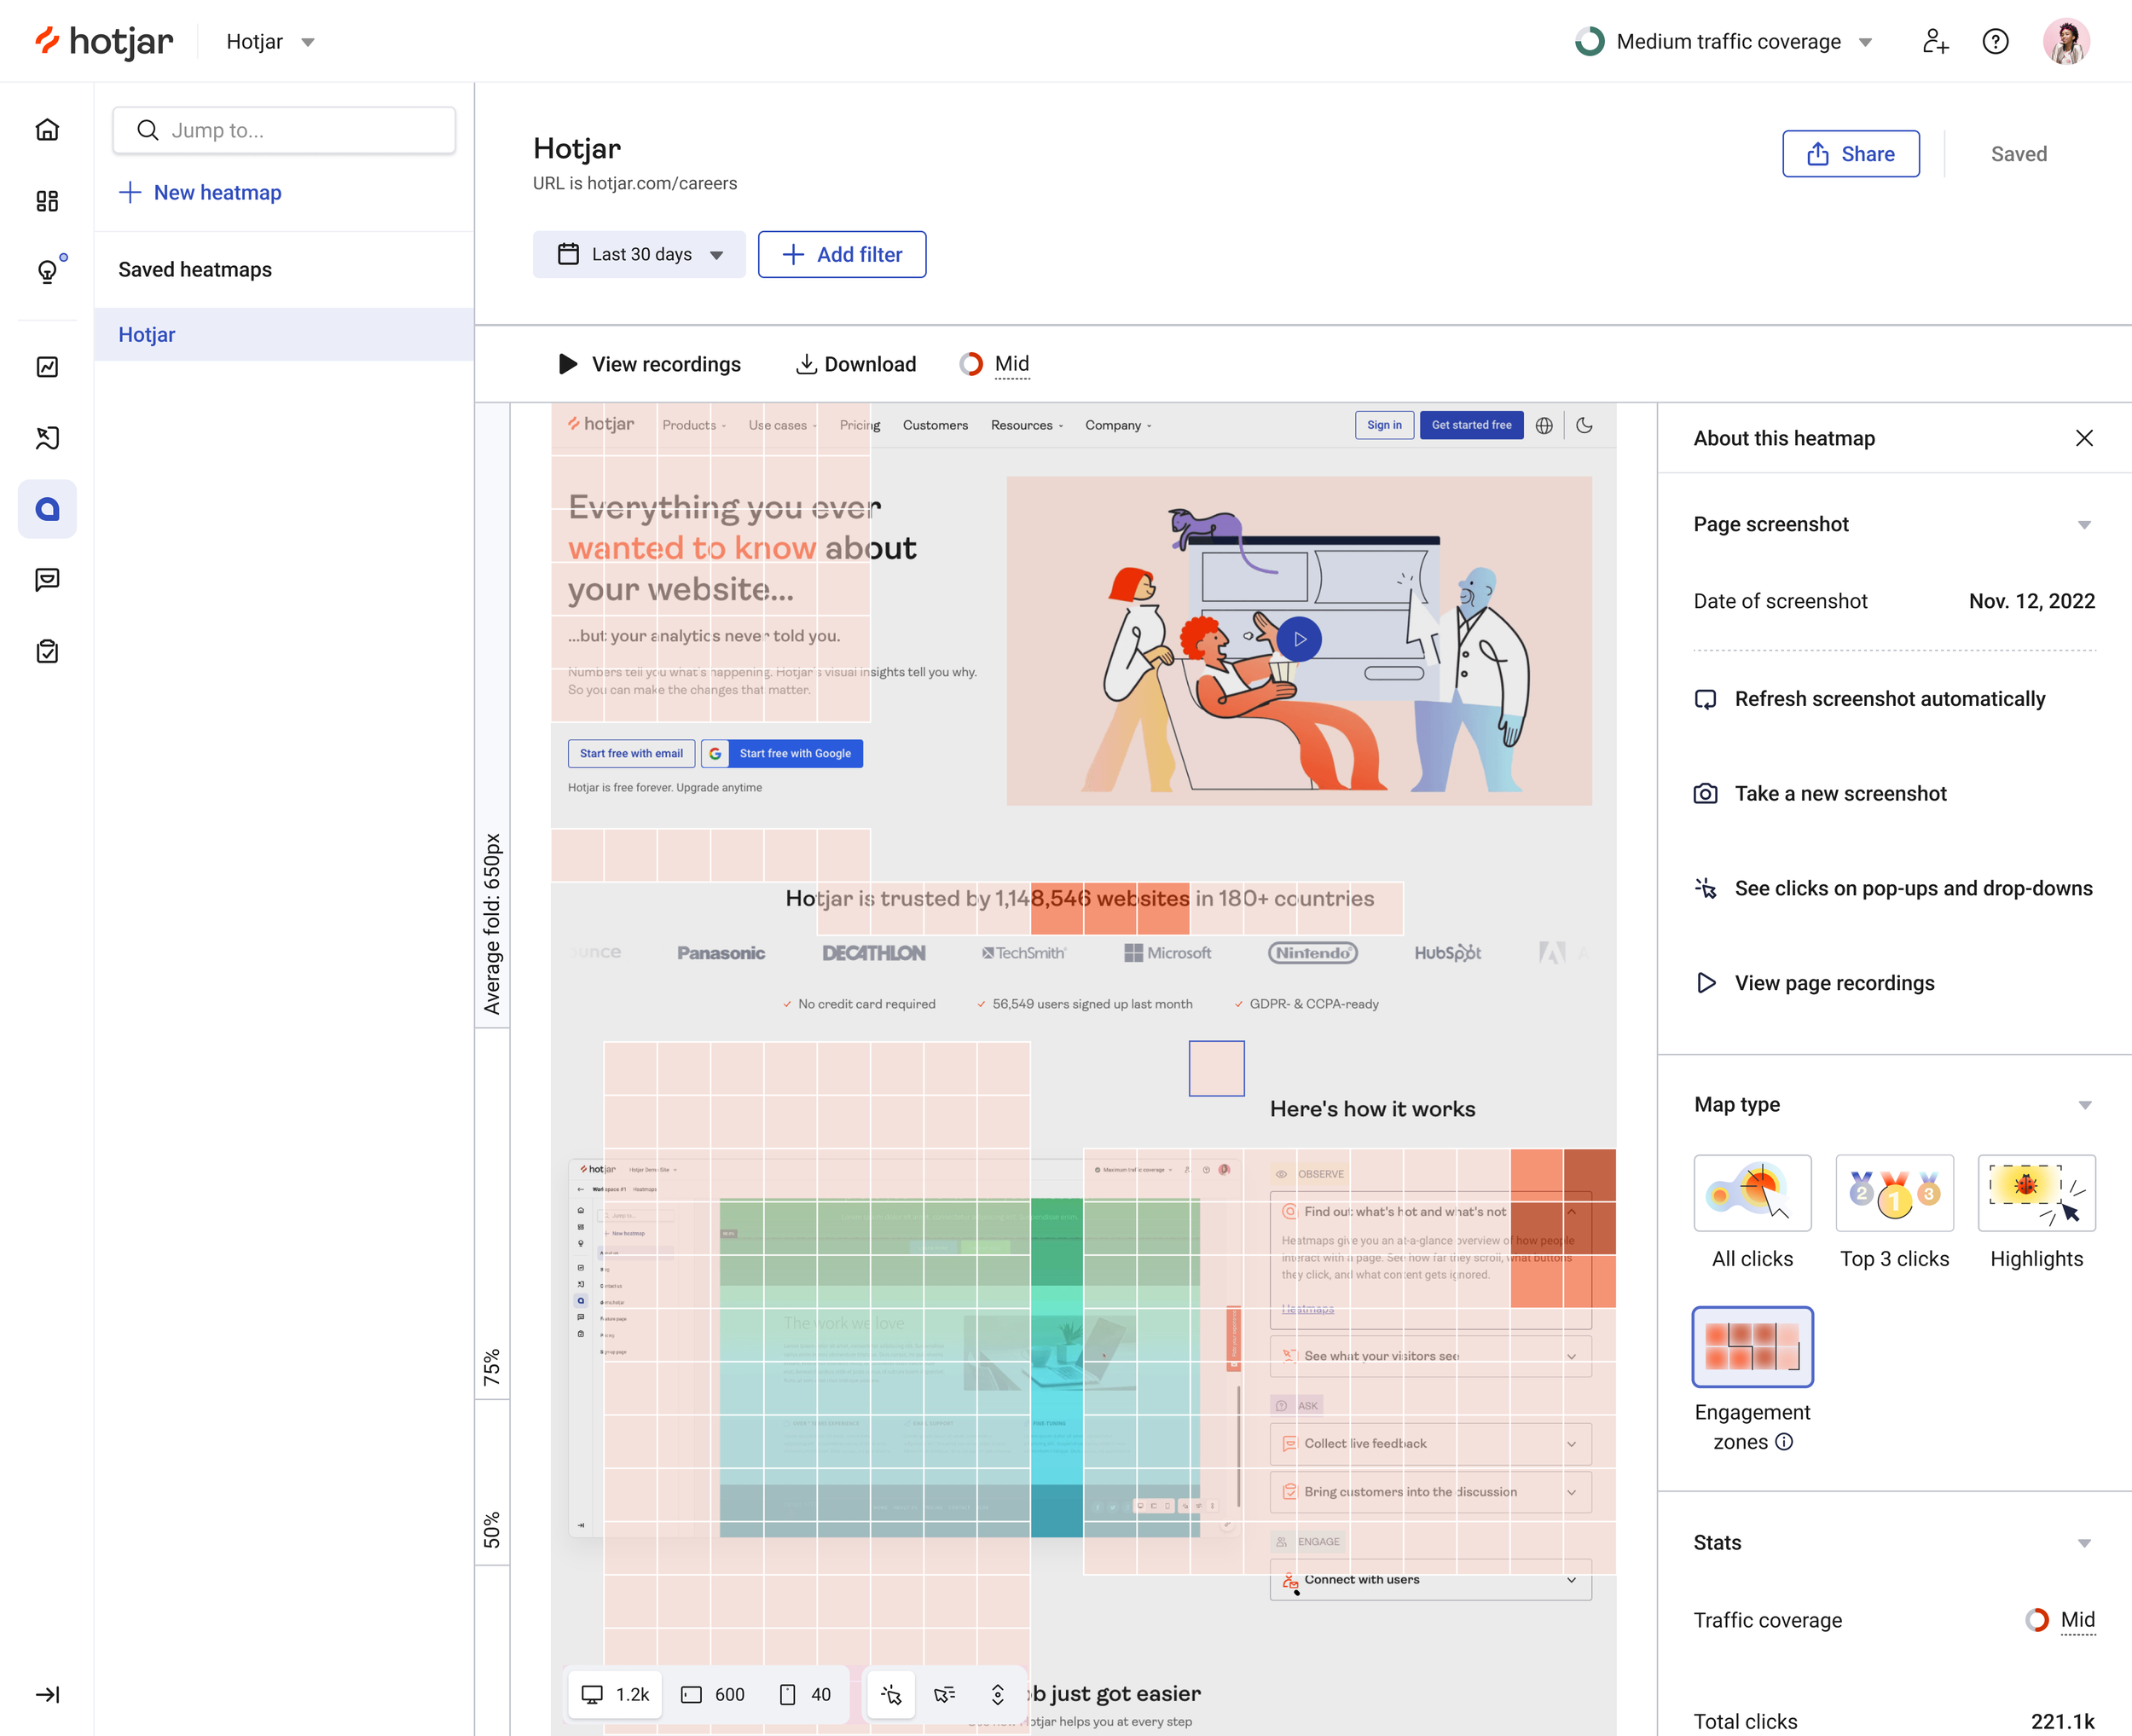This screenshot has width=2132, height=1736.
Task: Click the Home icon in the sidebar
Action: 47,130
